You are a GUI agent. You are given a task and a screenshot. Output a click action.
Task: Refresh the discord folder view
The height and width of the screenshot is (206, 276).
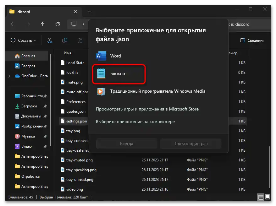[58, 24]
